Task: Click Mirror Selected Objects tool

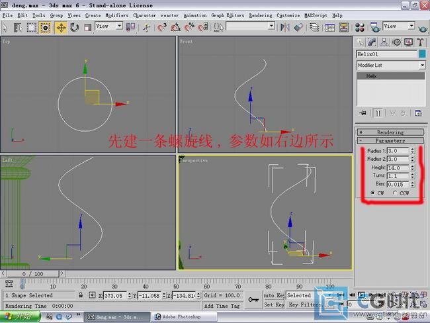Action: [x=284, y=27]
